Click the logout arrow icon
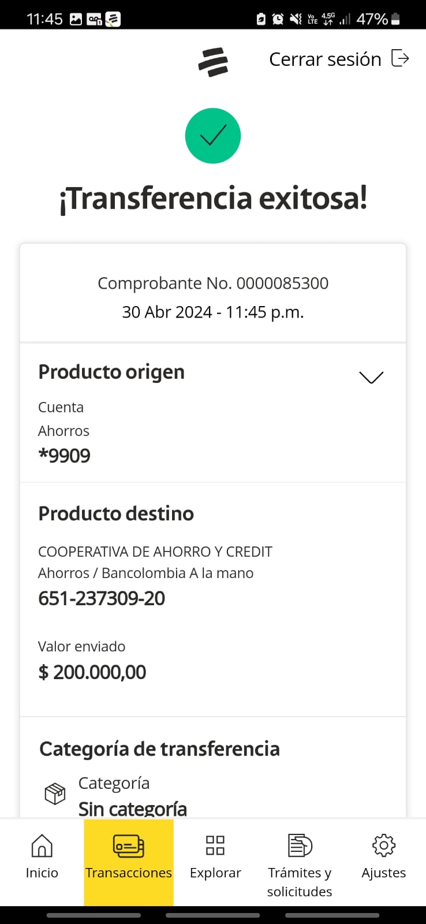The image size is (426, 924). [400, 58]
